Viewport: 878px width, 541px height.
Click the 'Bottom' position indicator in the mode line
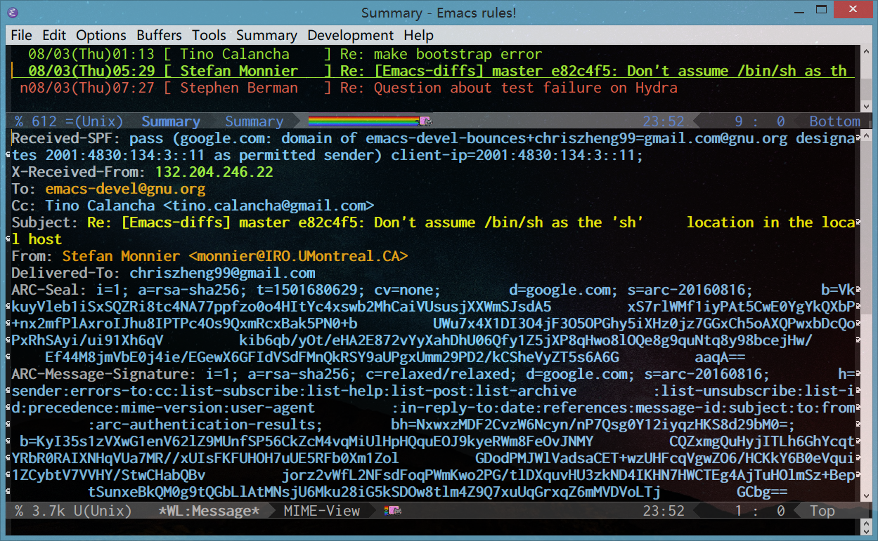pyautogui.click(x=834, y=121)
